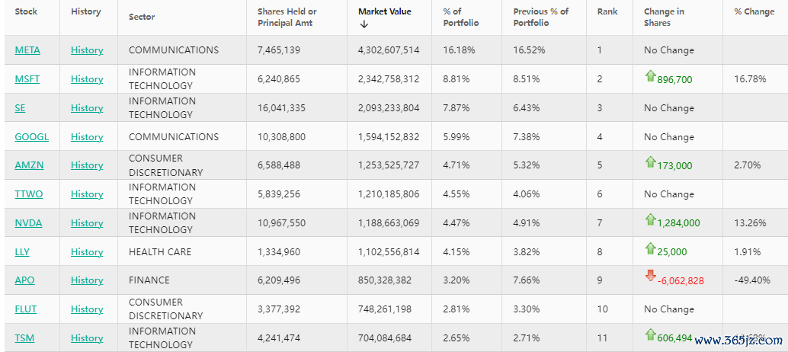Sort by Shares Held or Principal Amt

click(x=287, y=17)
